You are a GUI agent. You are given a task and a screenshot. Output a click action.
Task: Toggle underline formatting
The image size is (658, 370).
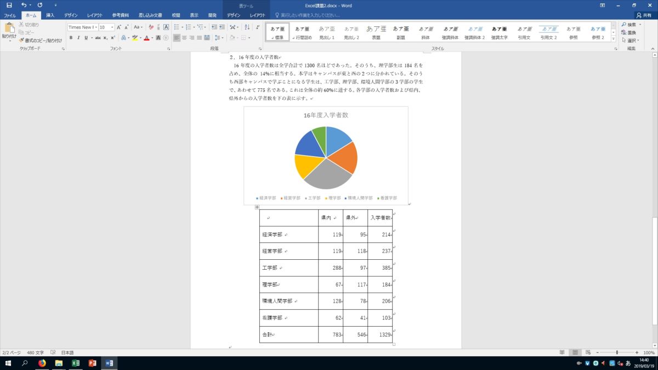85,38
